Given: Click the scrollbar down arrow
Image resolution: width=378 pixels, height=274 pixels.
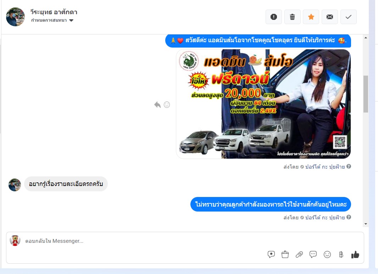Looking at the screenshot, I should point(366,224).
